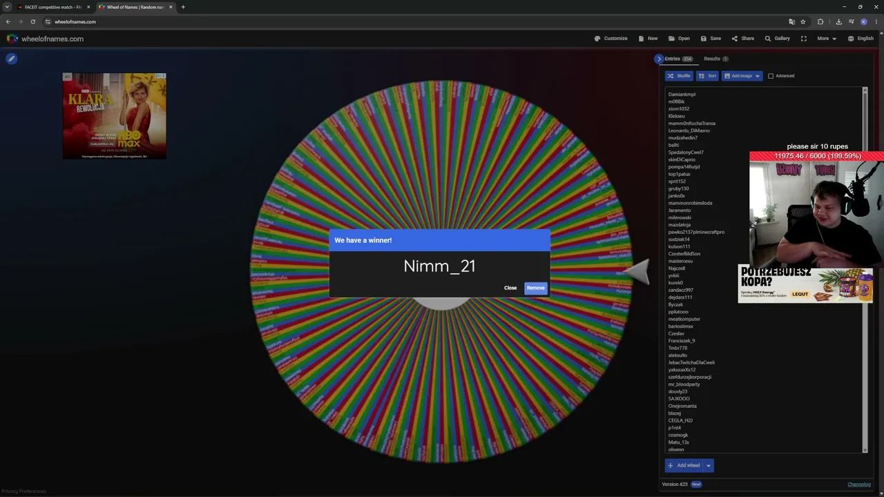This screenshot has width=884, height=497.
Task: Click the Holy Energy advertisement banner
Action: coord(805,284)
